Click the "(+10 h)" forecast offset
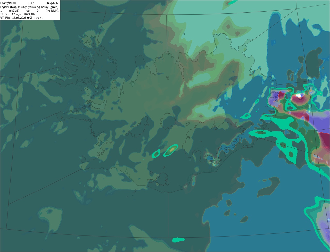The width and height of the screenshot is (330, 252). 38,18
